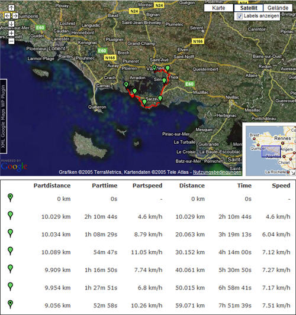Zoom out with the minus button
The width and height of the screenshot is (296, 315).
11,41
